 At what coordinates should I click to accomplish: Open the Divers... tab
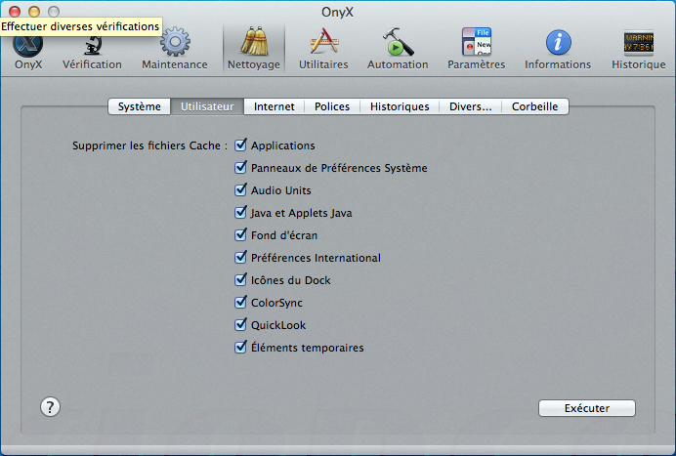click(470, 106)
